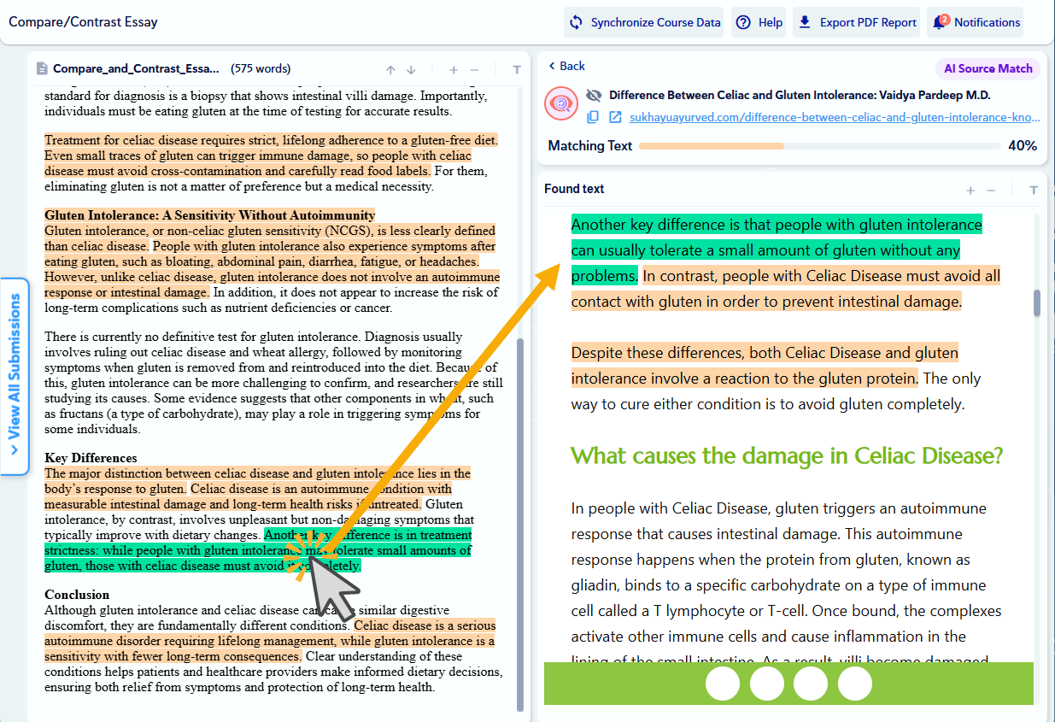Open the Help button

click(x=759, y=22)
